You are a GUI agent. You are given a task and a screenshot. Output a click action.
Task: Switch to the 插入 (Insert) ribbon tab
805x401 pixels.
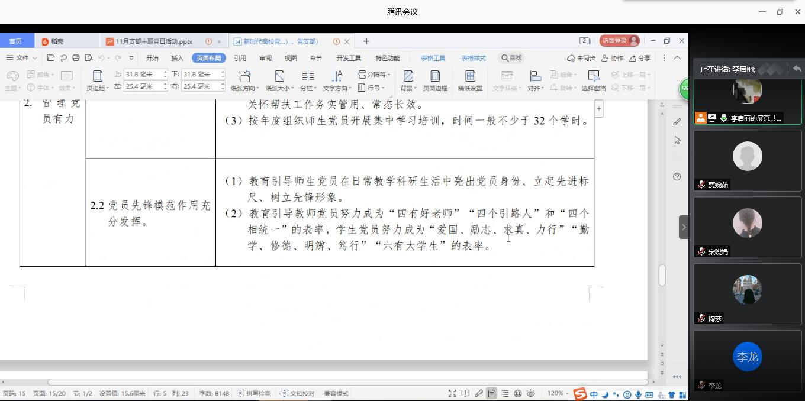[x=177, y=58]
